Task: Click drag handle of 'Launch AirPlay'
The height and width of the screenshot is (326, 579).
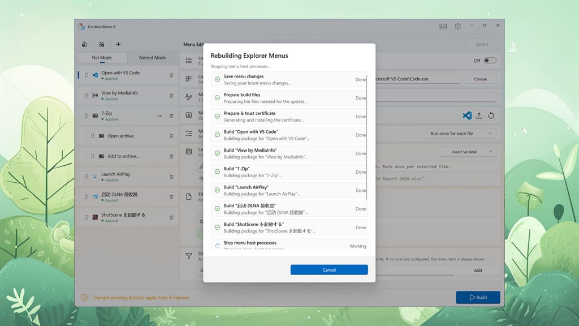Action: pos(86,177)
